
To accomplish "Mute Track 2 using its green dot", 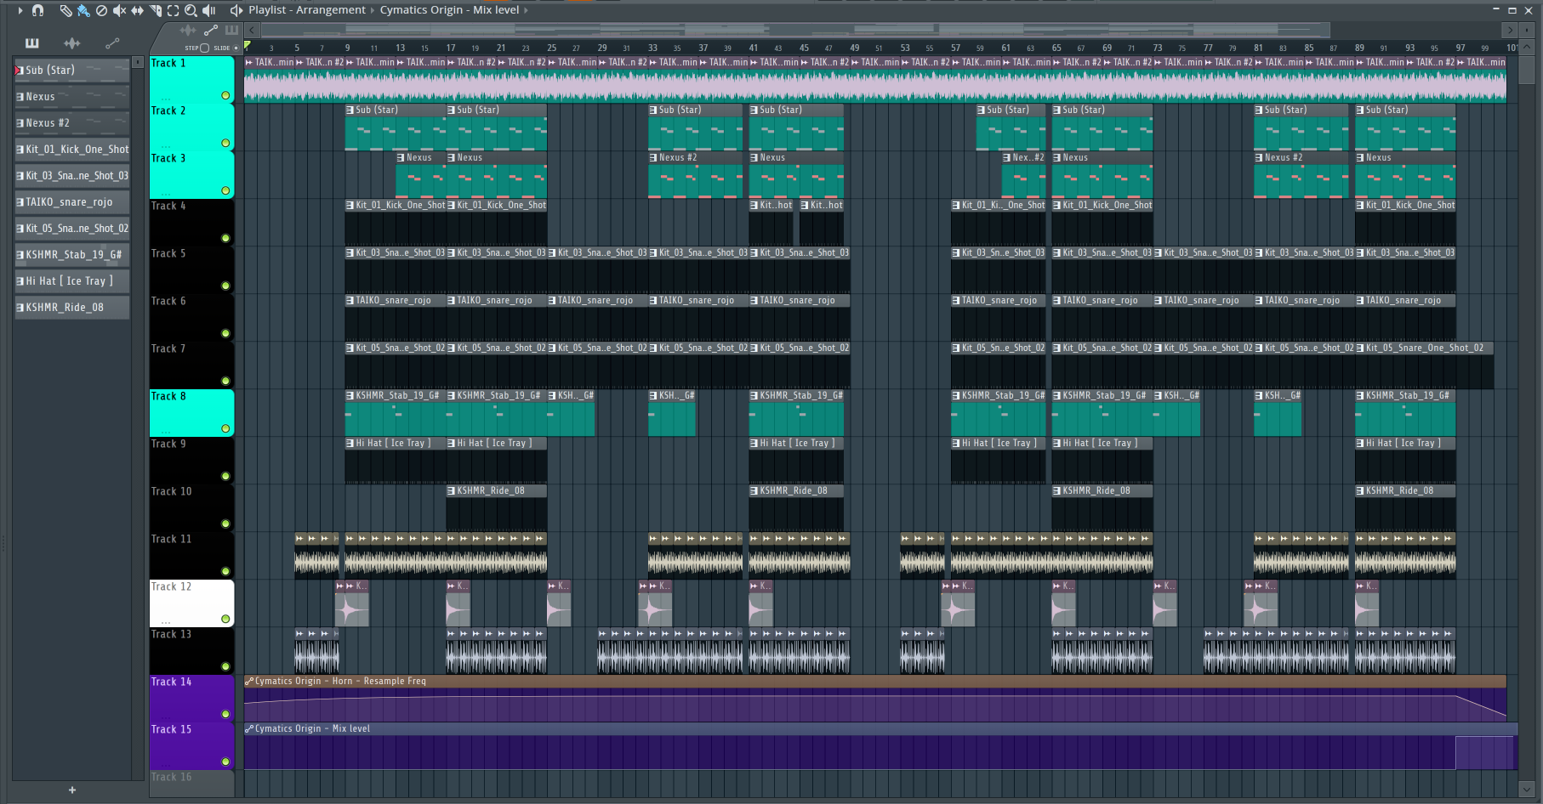I will (225, 143).
